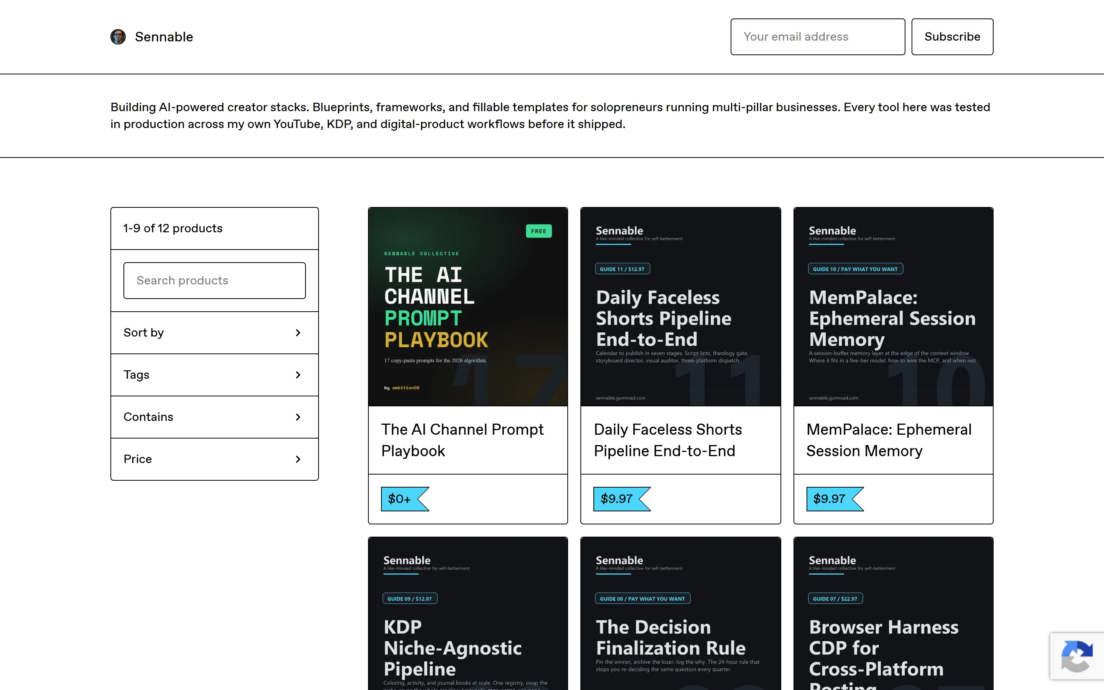The height and width of the screenshot is (690, 1104).
Task: Expand the Tags filter
Action: point(214,375)
